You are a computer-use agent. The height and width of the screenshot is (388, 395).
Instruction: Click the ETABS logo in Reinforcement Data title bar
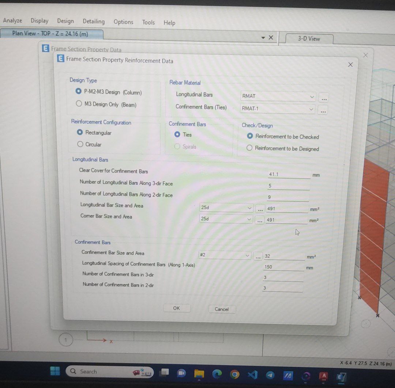pos(60,58)
